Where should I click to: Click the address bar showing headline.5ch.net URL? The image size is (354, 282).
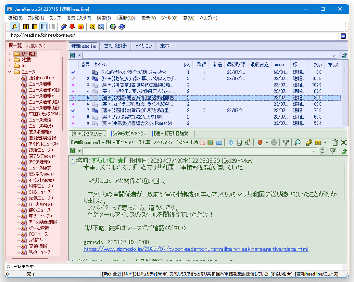click(174, 35)
